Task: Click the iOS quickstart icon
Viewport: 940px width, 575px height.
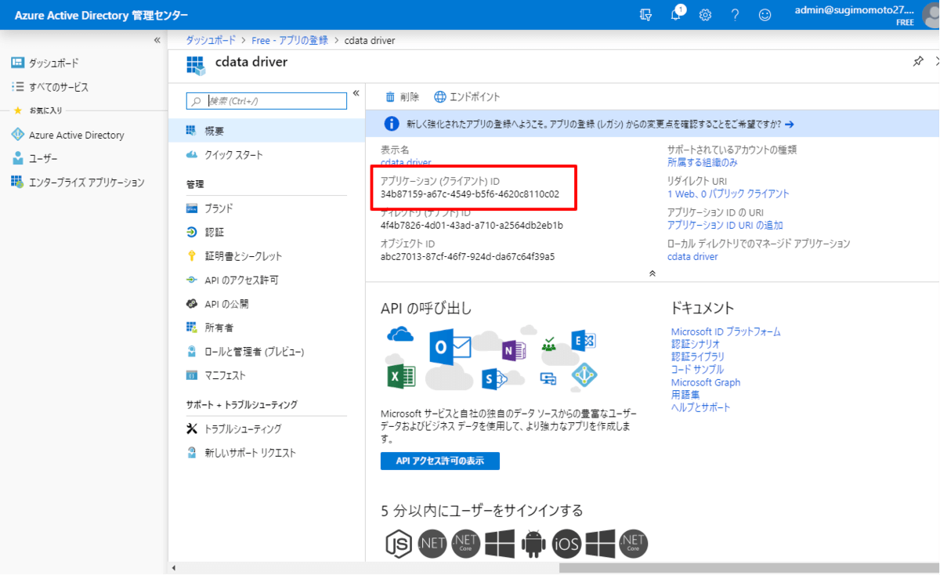Action: coord(566,543)
